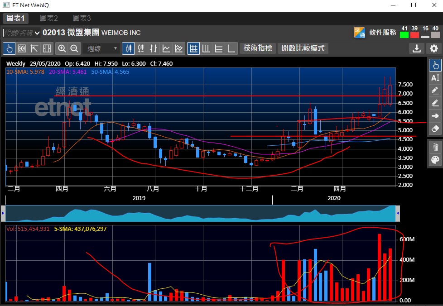The image size is (443, 306).
Task: Click 開啟比較模式 compare mode button
Action: [x=303, y=48]
